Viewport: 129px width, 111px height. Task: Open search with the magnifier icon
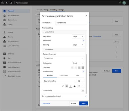point(11,3)
